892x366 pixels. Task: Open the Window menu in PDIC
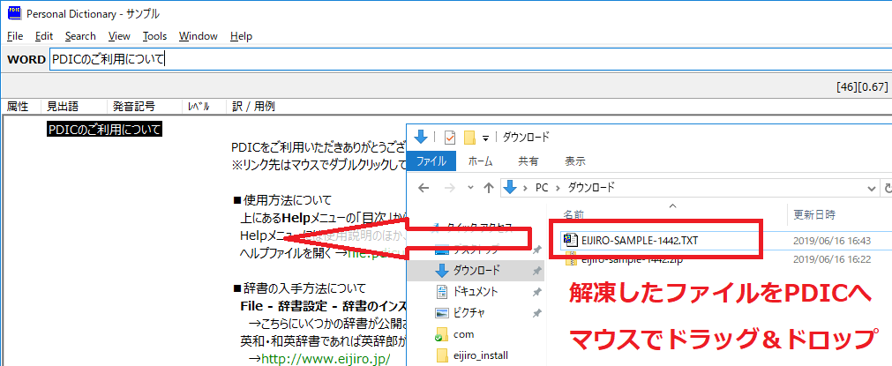(198, 36)
